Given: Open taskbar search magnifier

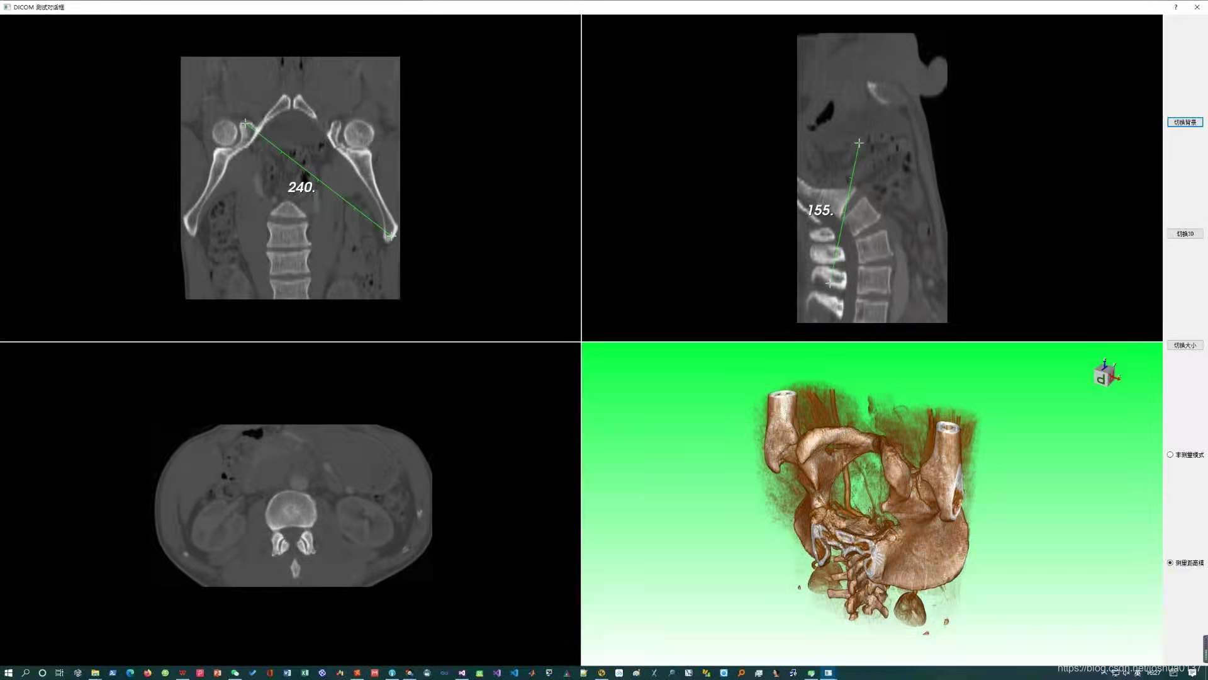Looking at the screenshot, I should pos(26,672).
